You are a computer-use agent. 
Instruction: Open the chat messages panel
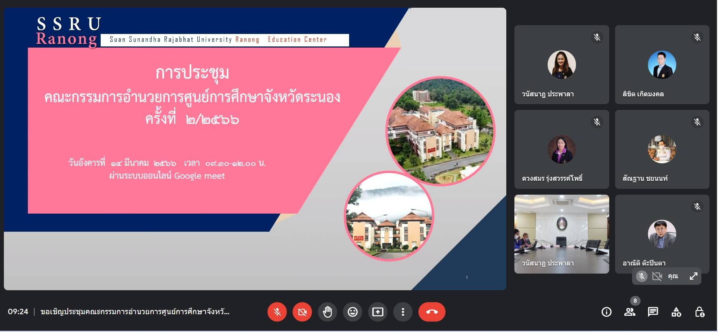click(x=653, y=312)
